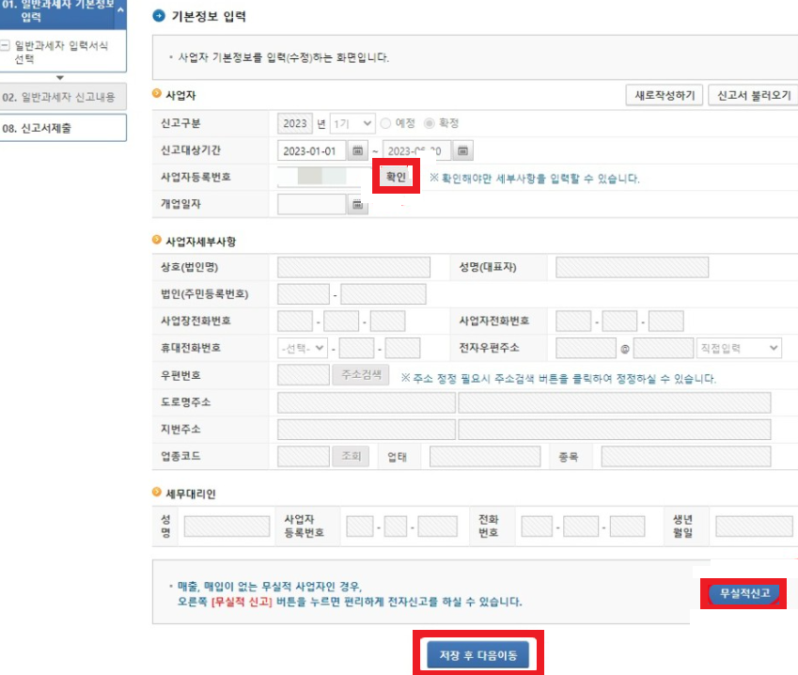Open the 08. 신고서제출 menu
Screen dimensions: 798x675
(x=63, y=127)
